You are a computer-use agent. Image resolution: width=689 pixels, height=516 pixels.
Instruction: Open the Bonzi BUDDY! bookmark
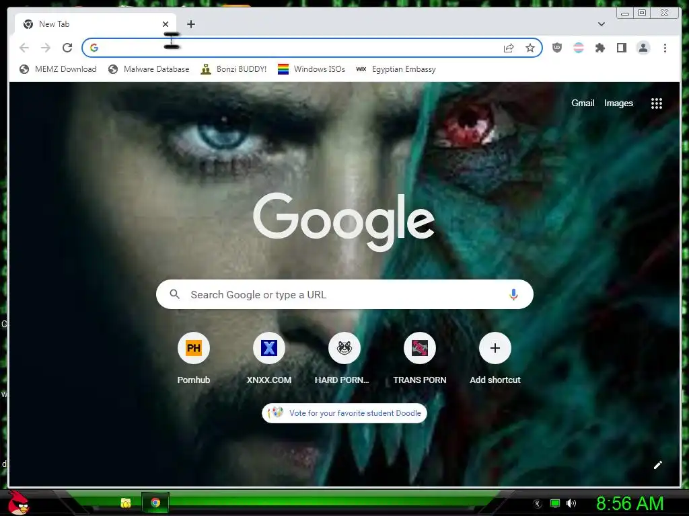click(233, 69)
